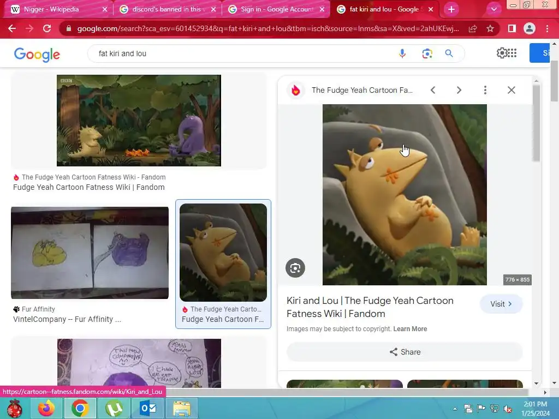The width and height of the screenshot is (559, 419).
Task: Open the Start ornament button
Action: pos(14,408)
